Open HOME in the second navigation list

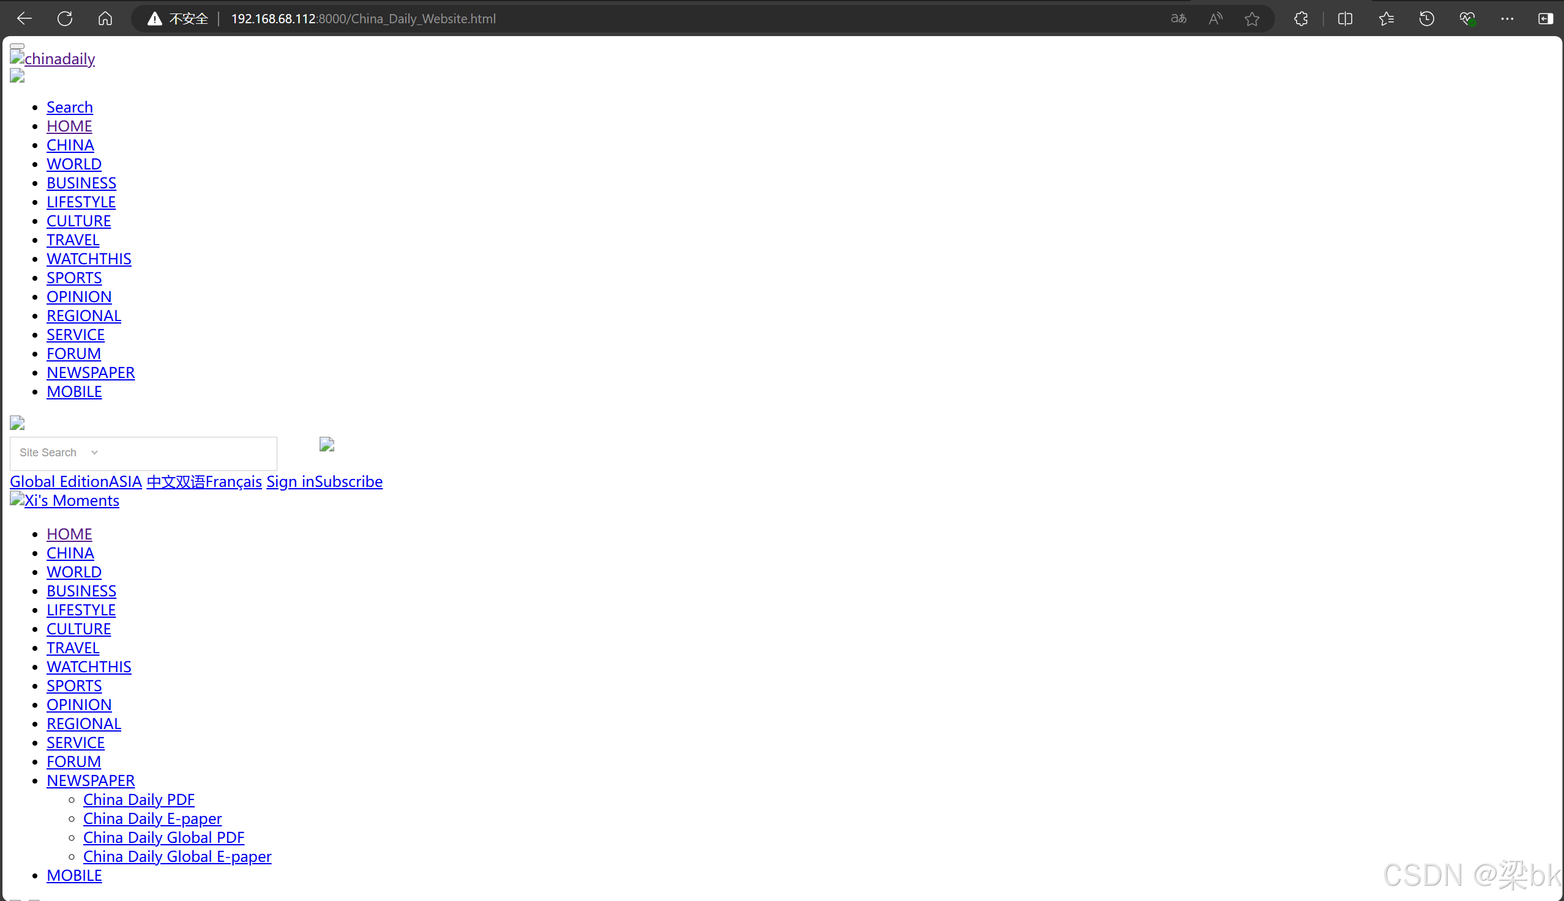tap(69, 534)
